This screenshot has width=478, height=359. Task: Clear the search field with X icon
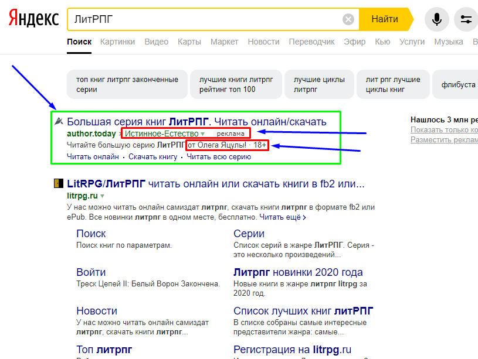pos(348,19)
